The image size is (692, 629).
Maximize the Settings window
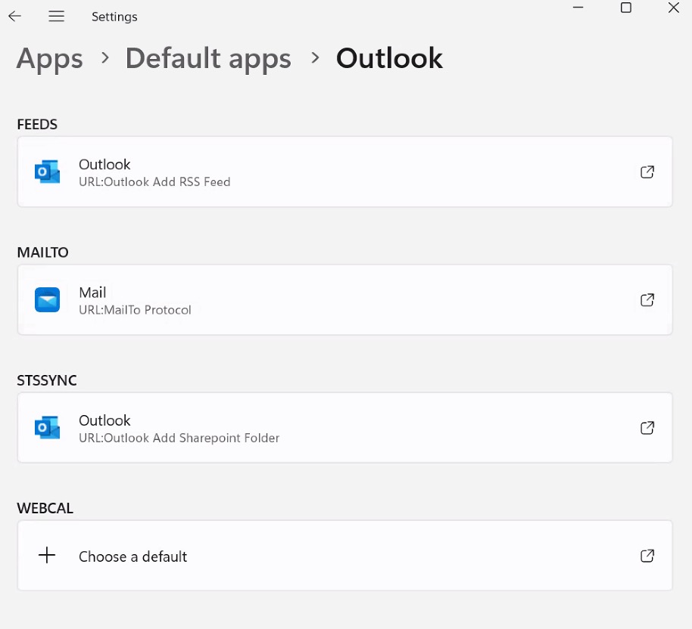[x=626, y=8]
